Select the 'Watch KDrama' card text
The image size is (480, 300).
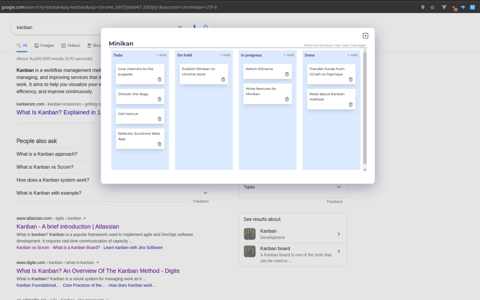coord(259,69)
